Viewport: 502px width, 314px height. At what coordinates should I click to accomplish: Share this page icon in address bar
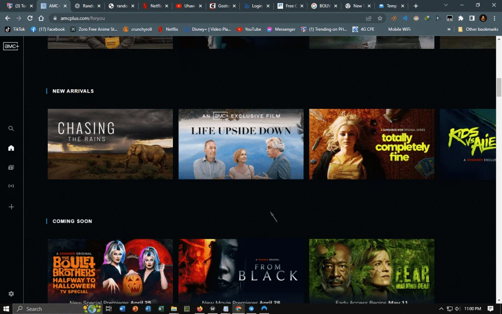click(369, 18)
